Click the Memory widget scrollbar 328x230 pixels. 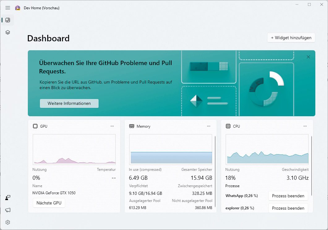tap(215, 171)
